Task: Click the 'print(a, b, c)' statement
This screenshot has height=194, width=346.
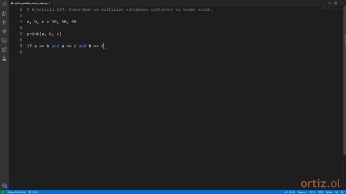Action: point(44,34)
